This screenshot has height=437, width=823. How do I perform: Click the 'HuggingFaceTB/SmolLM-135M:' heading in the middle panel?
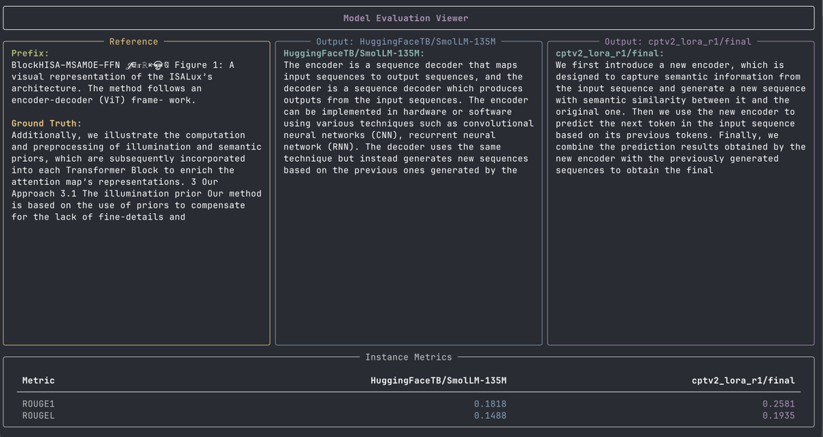tap(355, 53)
